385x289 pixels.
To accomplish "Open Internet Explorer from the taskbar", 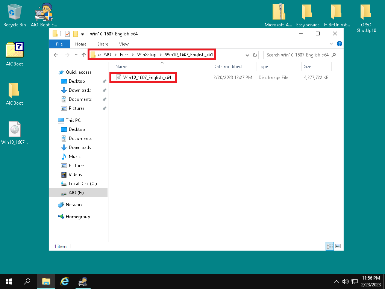I will click(x=65, y=281).
